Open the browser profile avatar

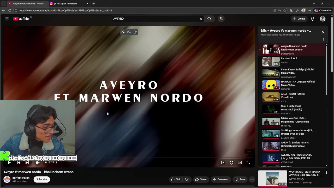(303, 10)
